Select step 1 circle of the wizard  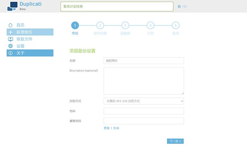75,25
